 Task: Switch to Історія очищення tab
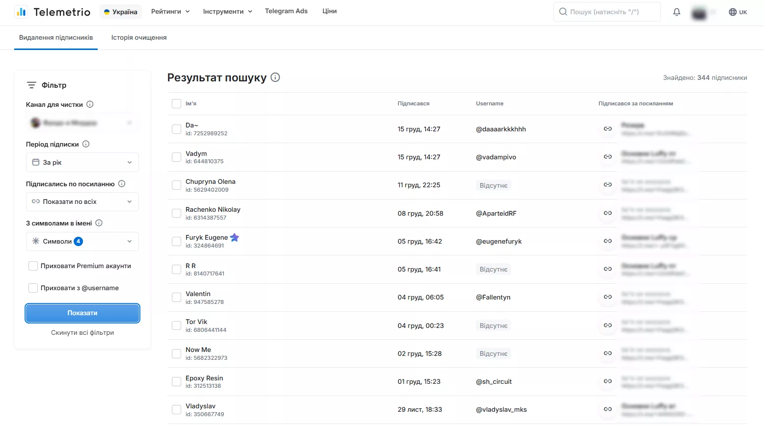139,37
